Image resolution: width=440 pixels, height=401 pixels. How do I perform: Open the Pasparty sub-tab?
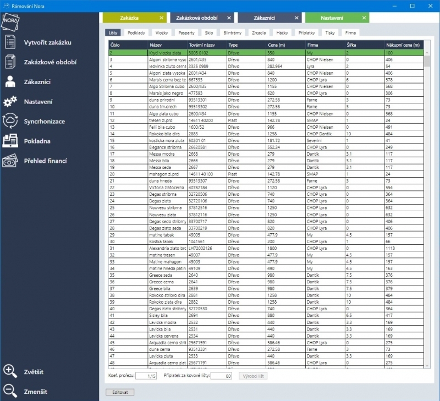186,33
